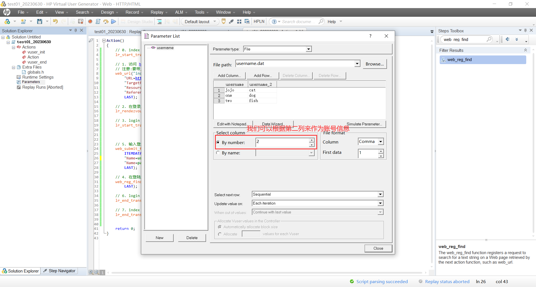Open the Column delimiter Comma dropdown

pyautogui.click(x=381, y=142)
